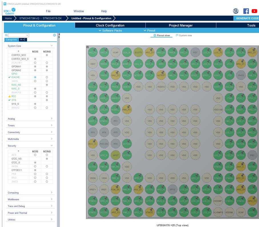Open the peripheral search combo box

point(19,35)
